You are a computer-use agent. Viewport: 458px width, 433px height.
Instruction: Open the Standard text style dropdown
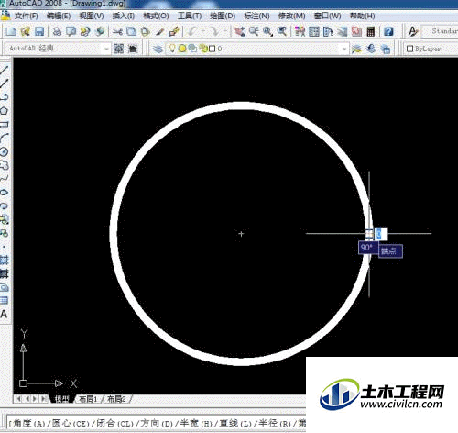point(440,31)
